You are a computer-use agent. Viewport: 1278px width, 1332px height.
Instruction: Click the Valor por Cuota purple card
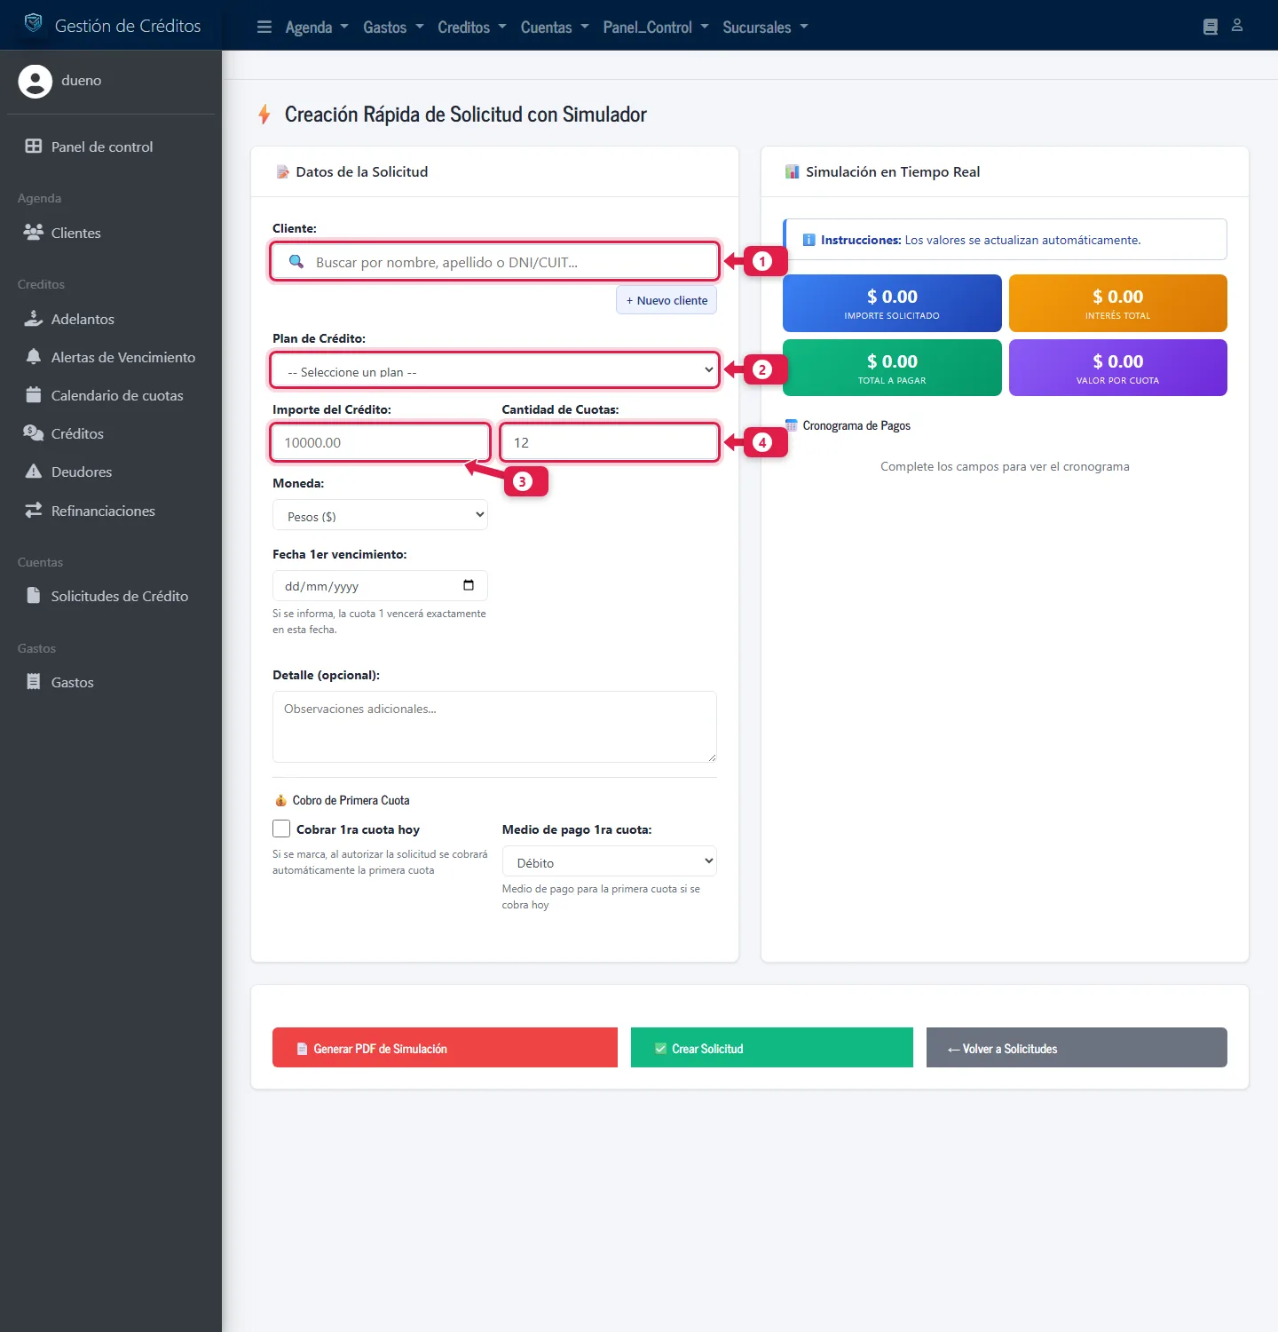1118,368
